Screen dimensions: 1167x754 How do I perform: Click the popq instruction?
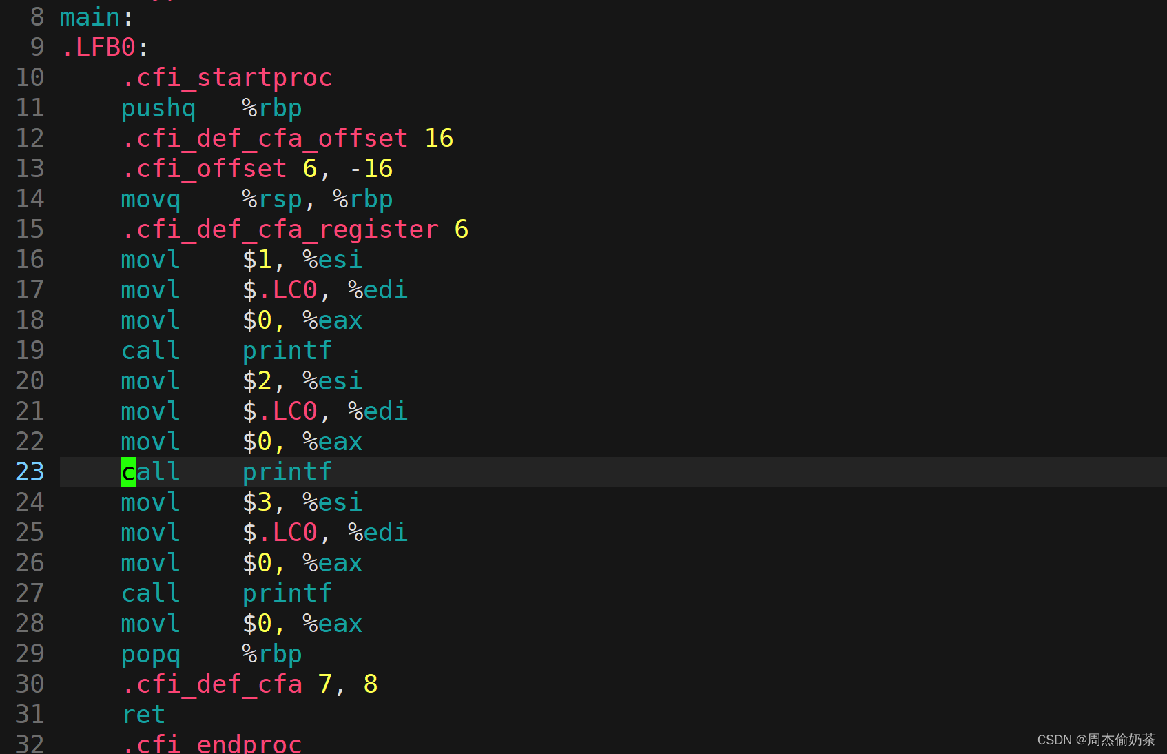tap(151, 654)
